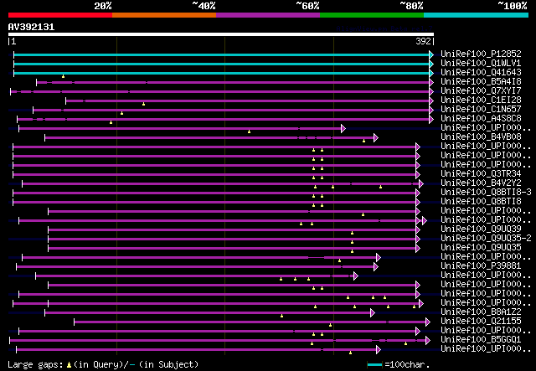Viewport: 536px width, 371px height.
Task: Click the arrowhead ending the UniRef100_P12852 bar
Action: click(x=431, y=54)
